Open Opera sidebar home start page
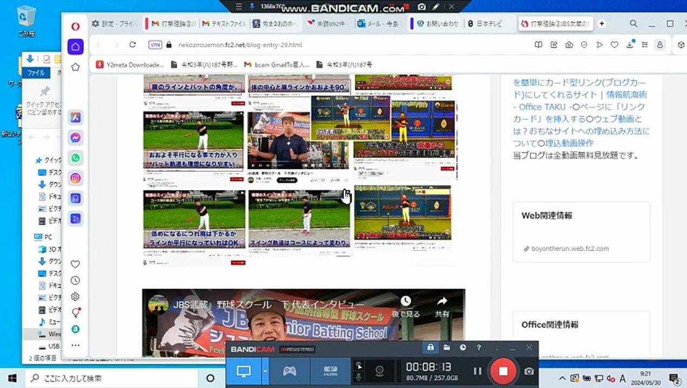The image size is (687, 388). 75,46
